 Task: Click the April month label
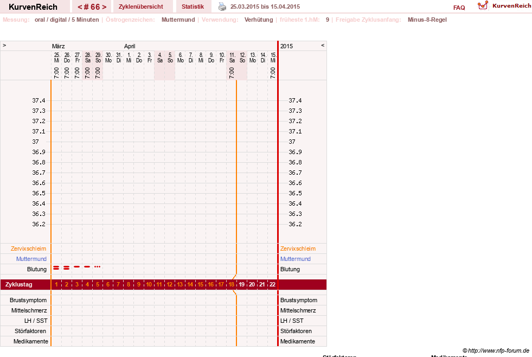[x=130, y=46]
